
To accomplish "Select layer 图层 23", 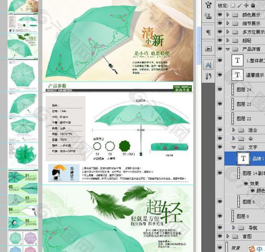I will coord(245,104).
